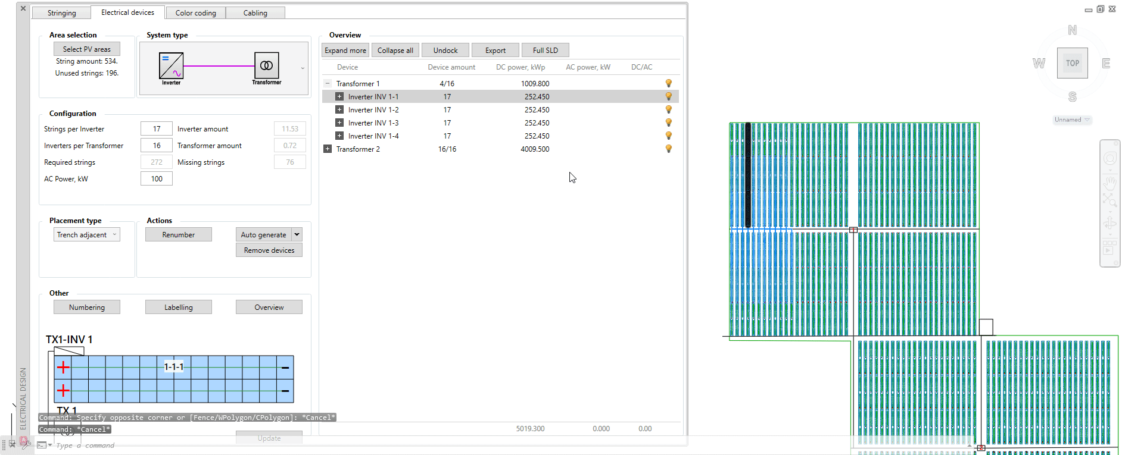The image size is (1122, 455).
Task: Click the Strings per Inverter input field
Action: point(156,129)
